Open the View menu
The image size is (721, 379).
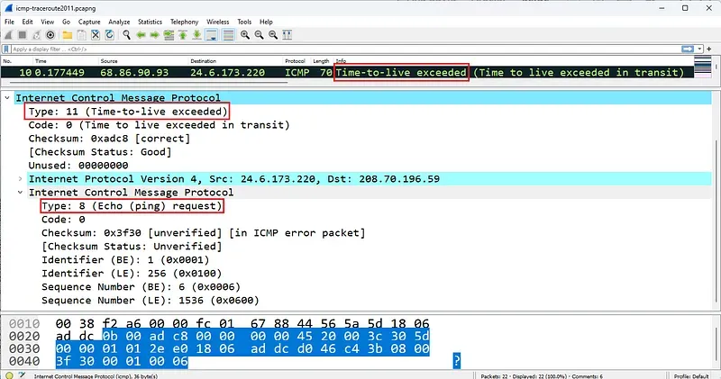[48, 22]
